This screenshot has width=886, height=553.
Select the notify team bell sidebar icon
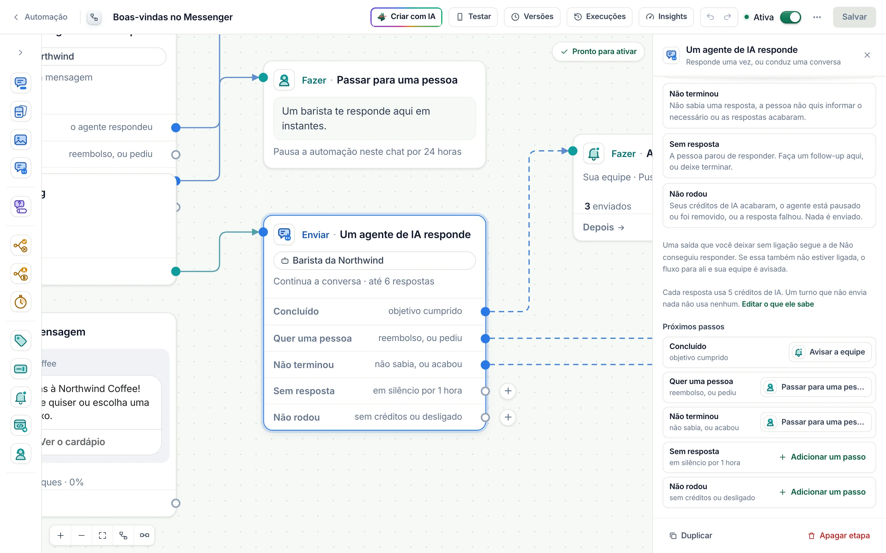click(x=21, y=397)
